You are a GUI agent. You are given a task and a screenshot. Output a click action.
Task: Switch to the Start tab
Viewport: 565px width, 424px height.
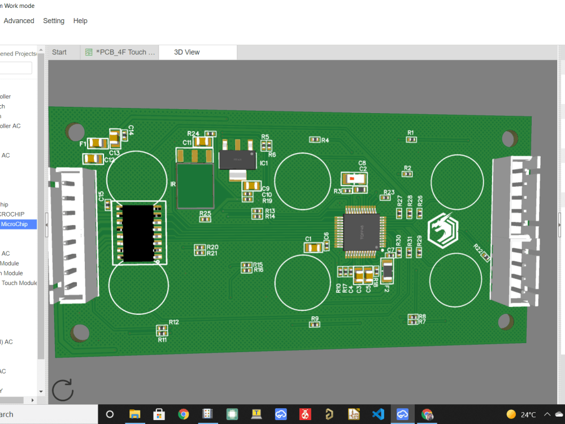point(59,52)
